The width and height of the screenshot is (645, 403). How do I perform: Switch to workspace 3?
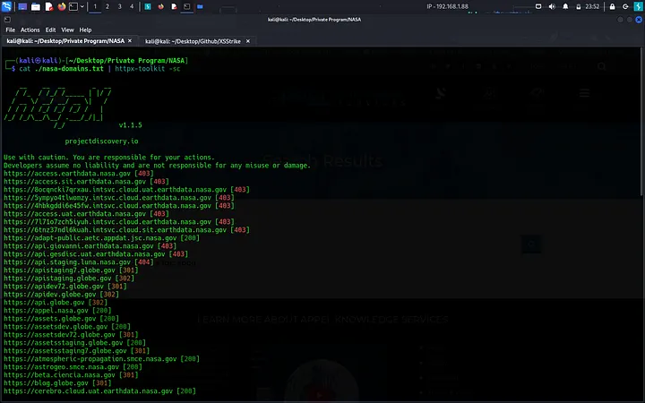point(120,6)
